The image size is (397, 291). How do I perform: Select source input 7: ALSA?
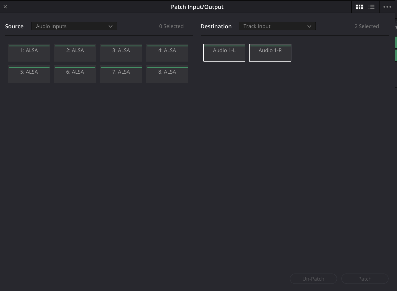121,75
